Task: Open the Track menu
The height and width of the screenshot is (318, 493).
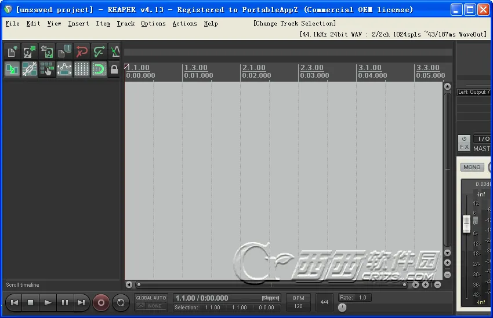Action: pyautogui.click(x=125, y=24)
